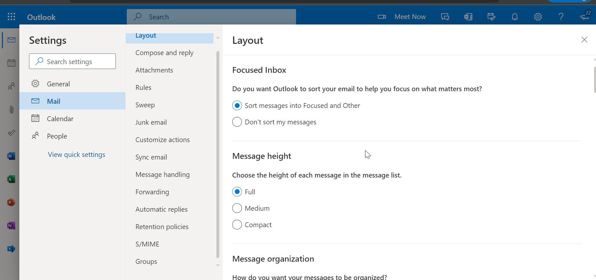Launch Word from left app rail

coord(11,156)
